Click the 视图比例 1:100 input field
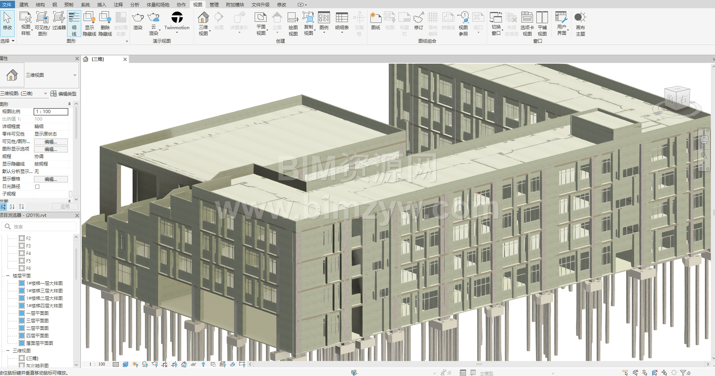 (x=51, y=112)
